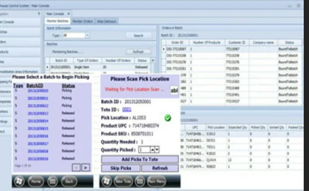Sort products grid by Sorted Qty column
The image size is (309, 191).
click(277, 127)
